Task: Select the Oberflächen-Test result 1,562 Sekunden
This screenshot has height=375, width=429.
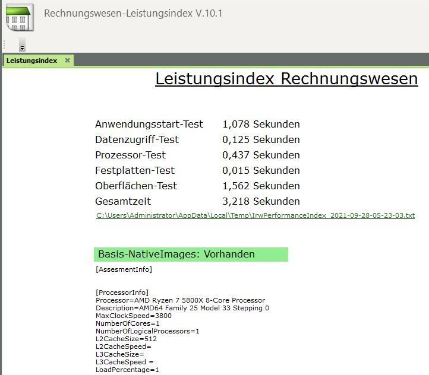Action: click(x=261, y=186)
